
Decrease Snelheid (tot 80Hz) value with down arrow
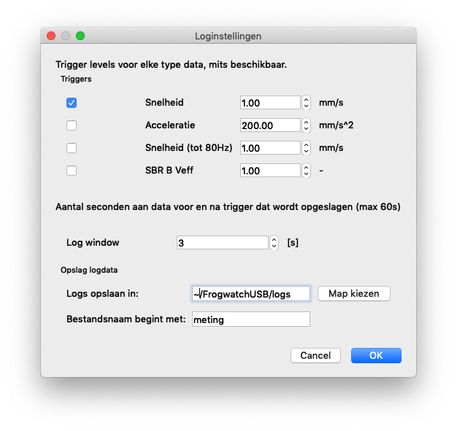[306, 152]
